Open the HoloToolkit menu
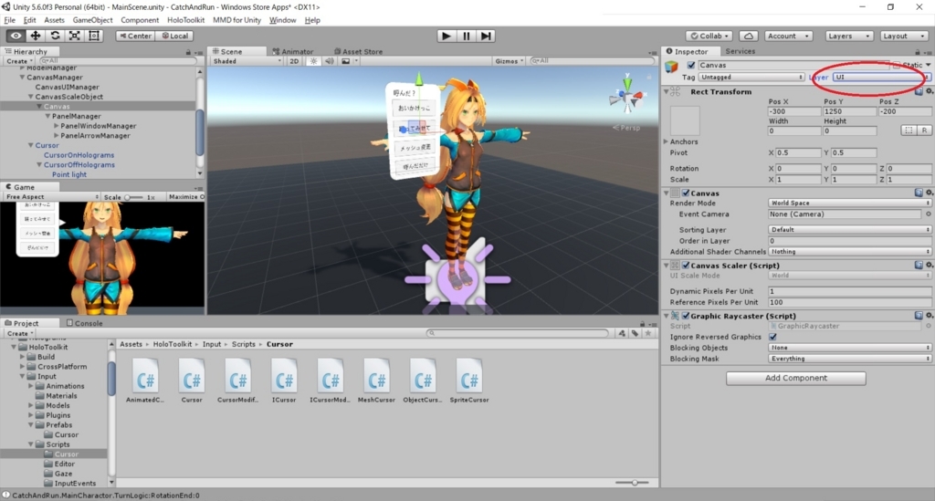Image resolution: width=935 pixels, height=501 pixels. (x=185, y=20)
